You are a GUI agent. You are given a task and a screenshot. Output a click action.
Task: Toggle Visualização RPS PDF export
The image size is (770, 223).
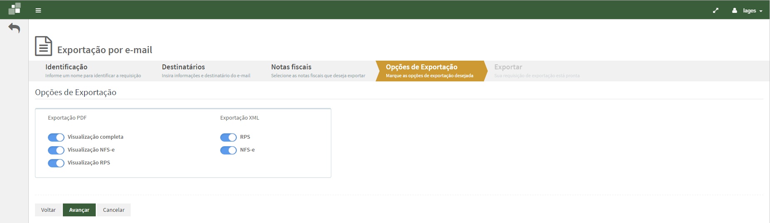tap(56, 163)
